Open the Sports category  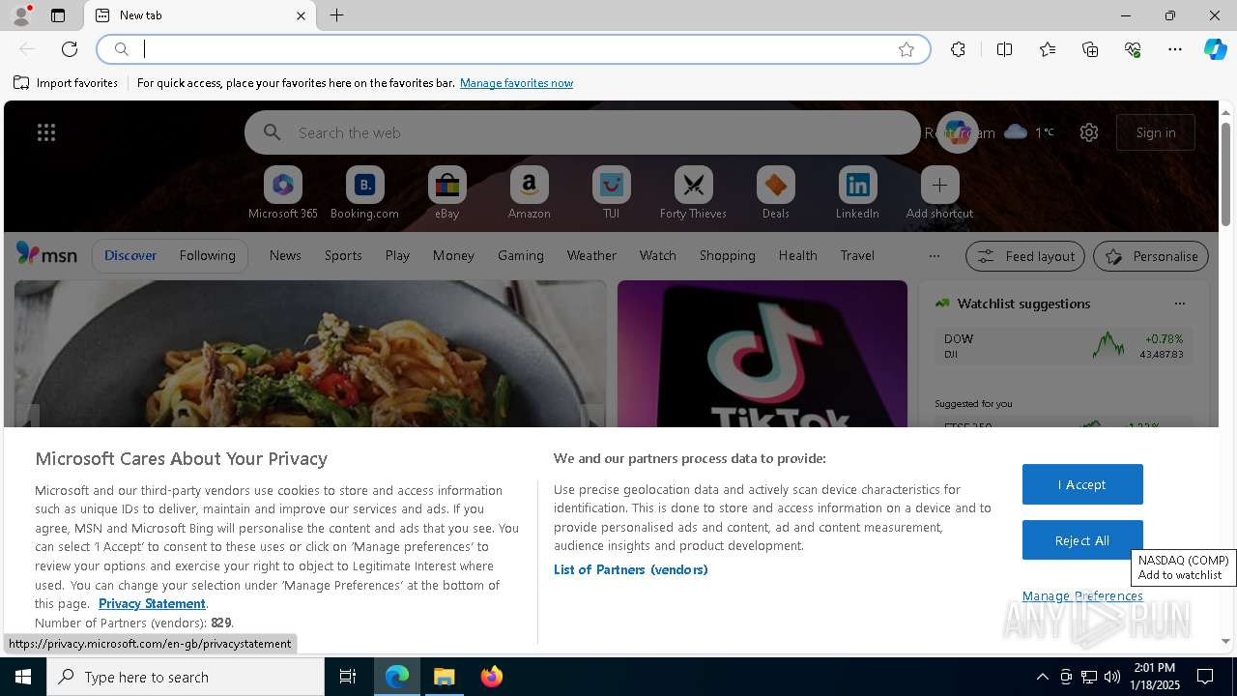tap(343, 255)
